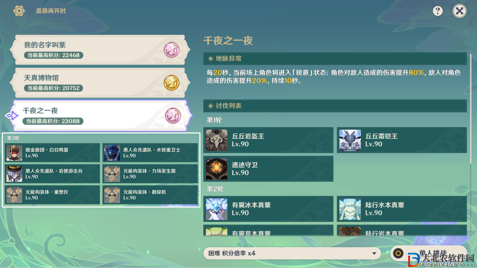Viewport: 477px width, 268px height.
Task: Select the 天真博物馆 challenge tab
Action: pyautogui.click(x=100, y=82)
